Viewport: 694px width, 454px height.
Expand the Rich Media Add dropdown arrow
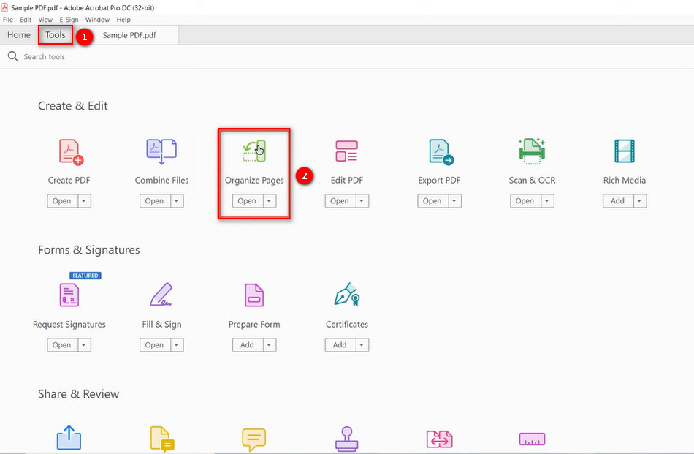pos(640,201)
